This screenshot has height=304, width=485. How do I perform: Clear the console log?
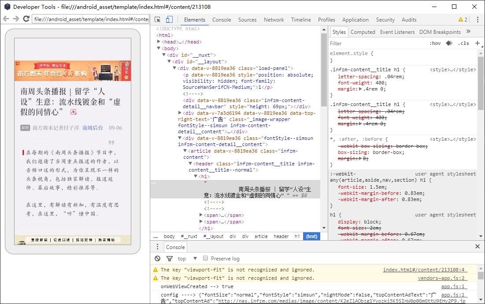(157, 258)
